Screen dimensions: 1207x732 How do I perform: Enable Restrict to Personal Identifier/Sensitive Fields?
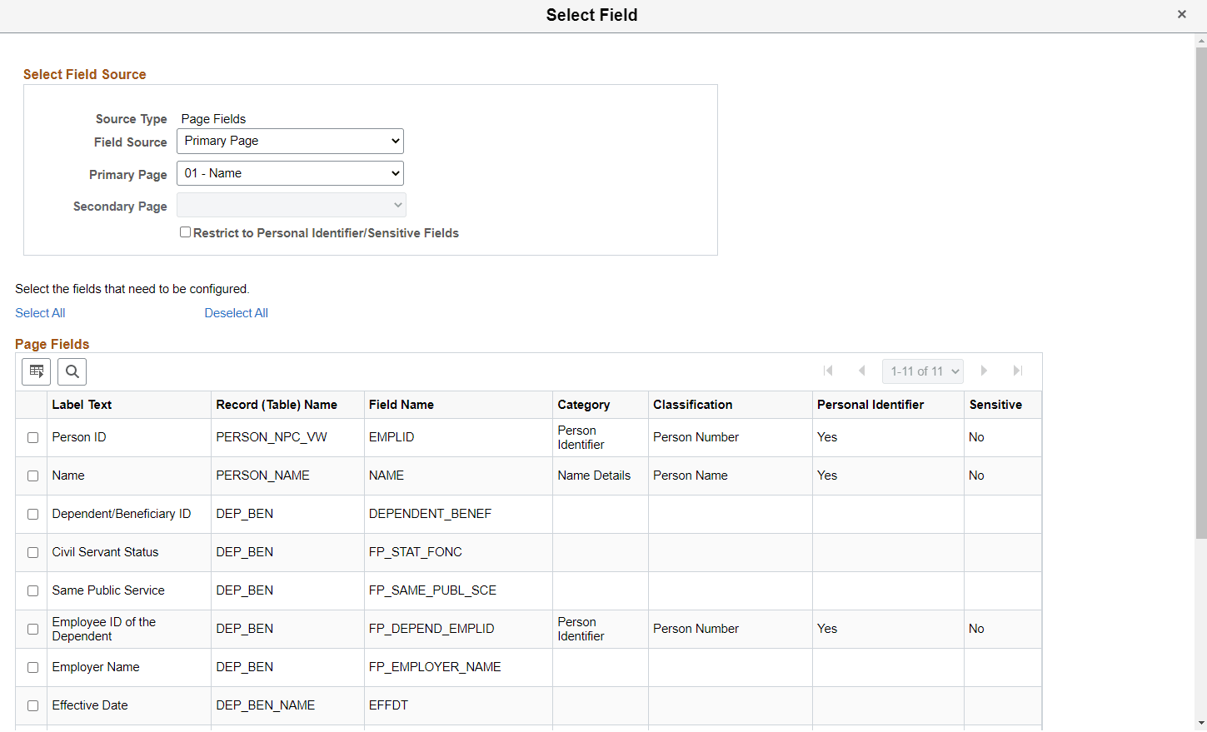(185, 232)
